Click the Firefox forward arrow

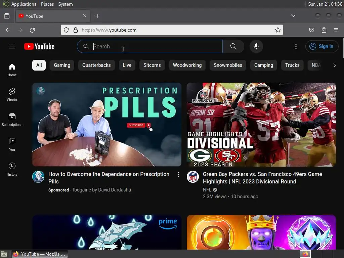click(x=20, y=30)
